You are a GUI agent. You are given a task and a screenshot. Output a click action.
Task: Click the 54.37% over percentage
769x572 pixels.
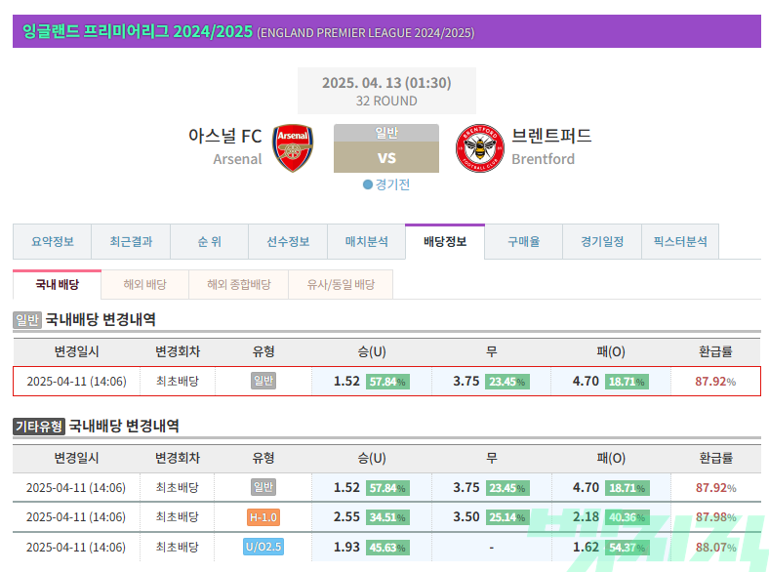tap(627, 548)
